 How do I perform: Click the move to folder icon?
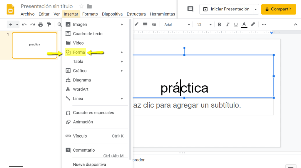point(89,6)
